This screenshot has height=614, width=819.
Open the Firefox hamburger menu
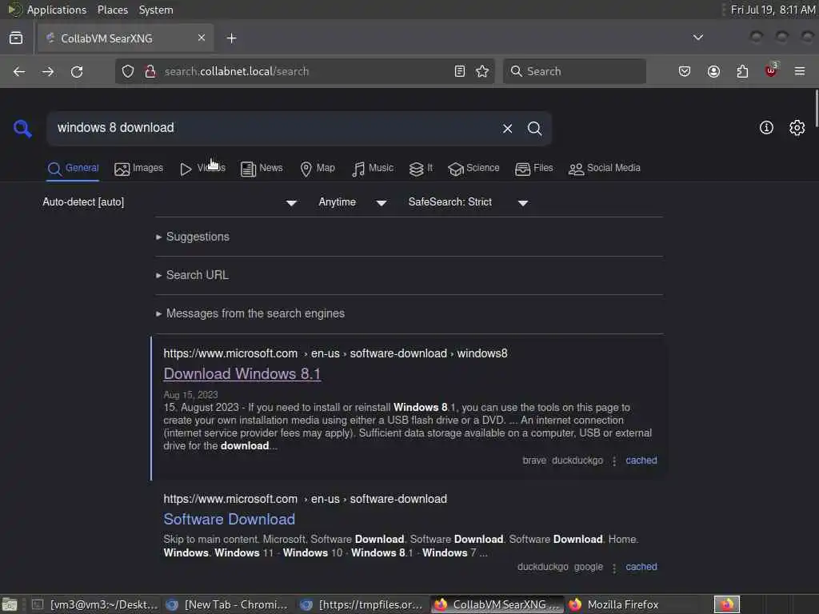pos(800,71)
